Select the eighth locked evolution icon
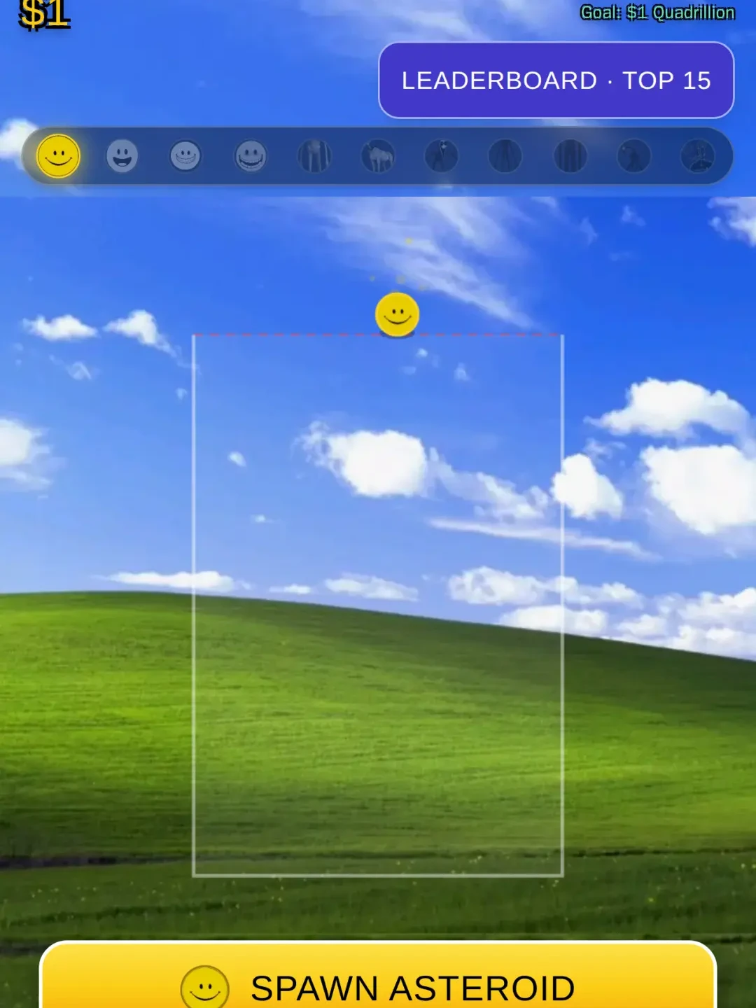This screenshot has height=1008, width=756. (505, 156)
